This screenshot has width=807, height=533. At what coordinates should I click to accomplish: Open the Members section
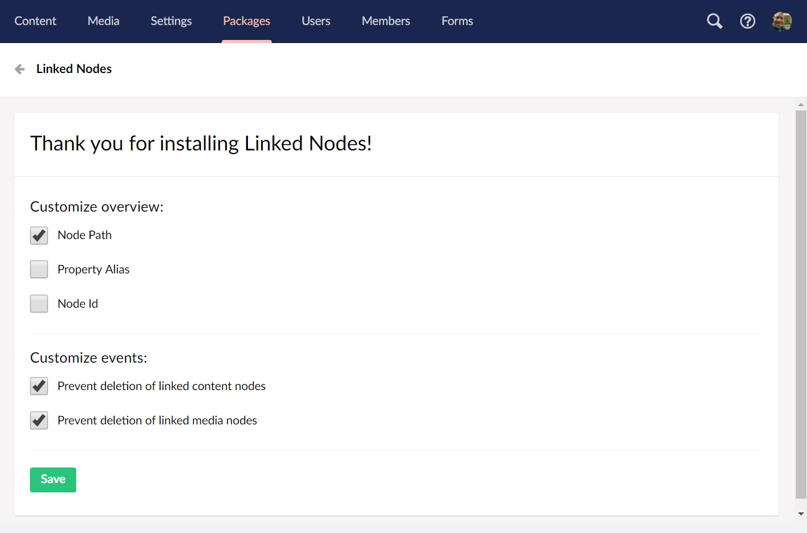[x=386, y=21]
